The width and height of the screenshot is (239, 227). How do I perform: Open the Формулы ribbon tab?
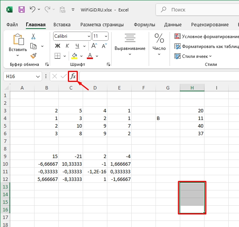click(x=144, y=25)
